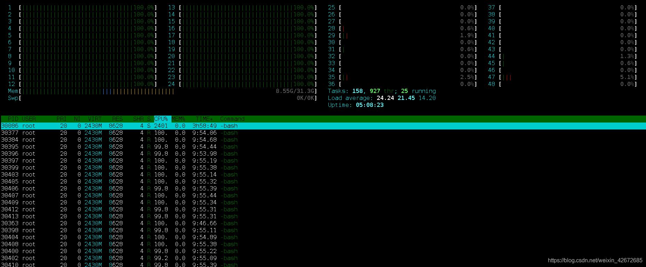Click the 8.55G/31.3G memory value
Viewport: 646px width, 267px height.
click(295, 91)
